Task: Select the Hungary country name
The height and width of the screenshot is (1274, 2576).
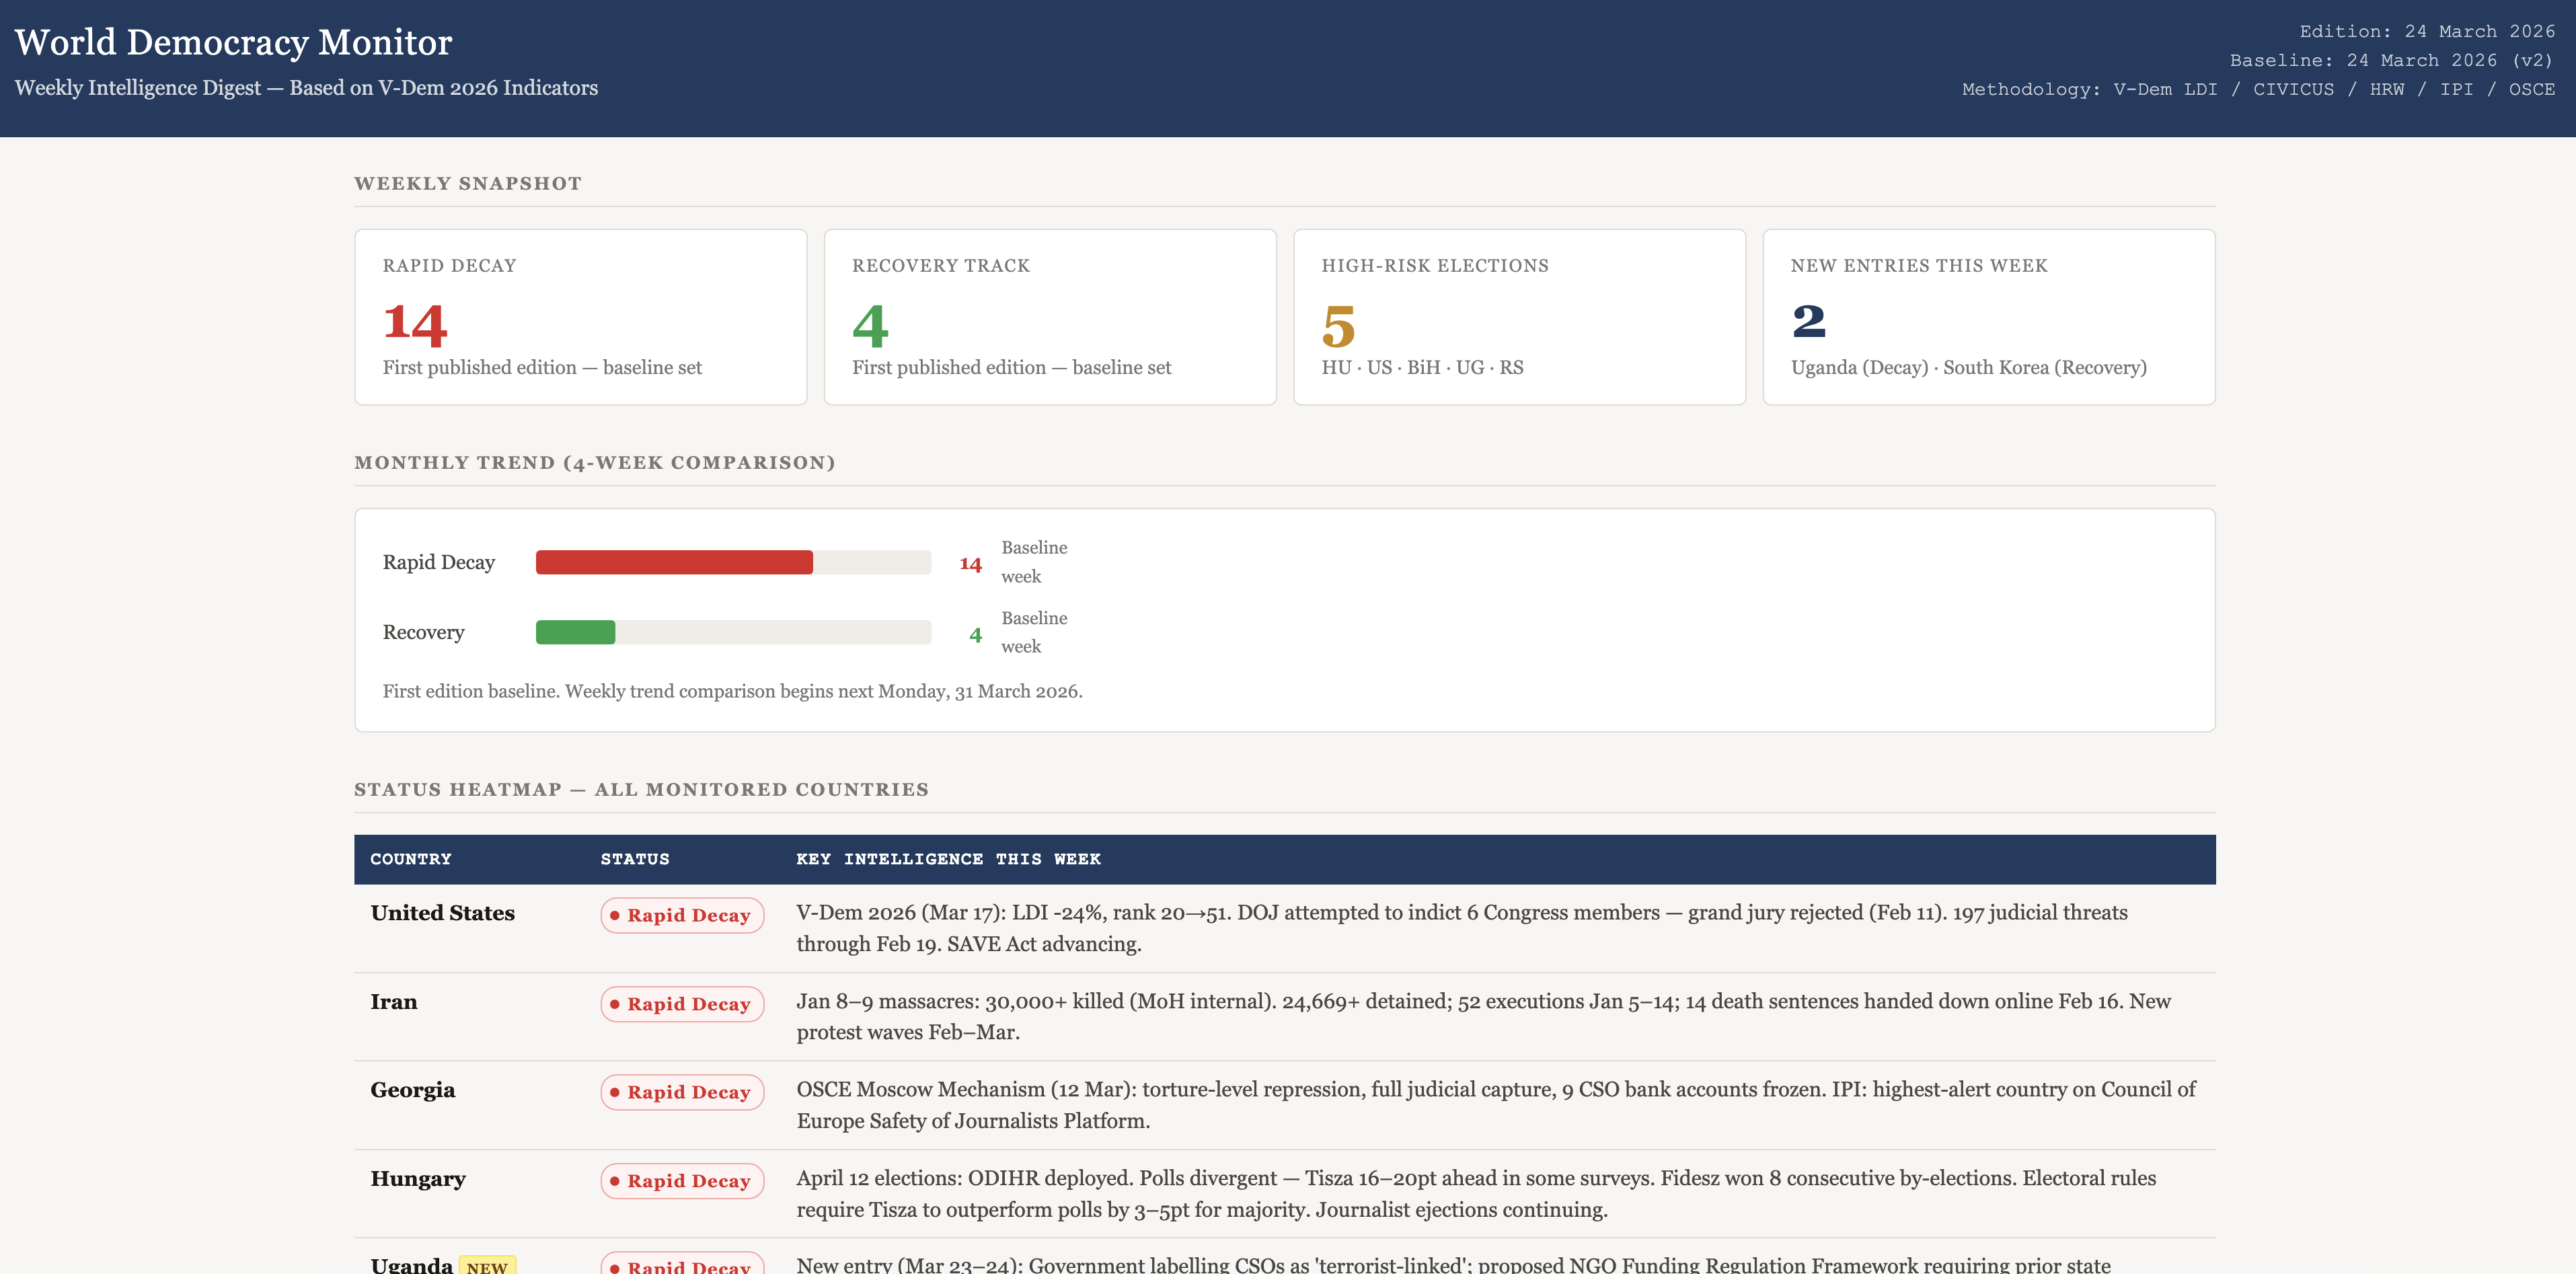Action: click(x=418, y=1179)
